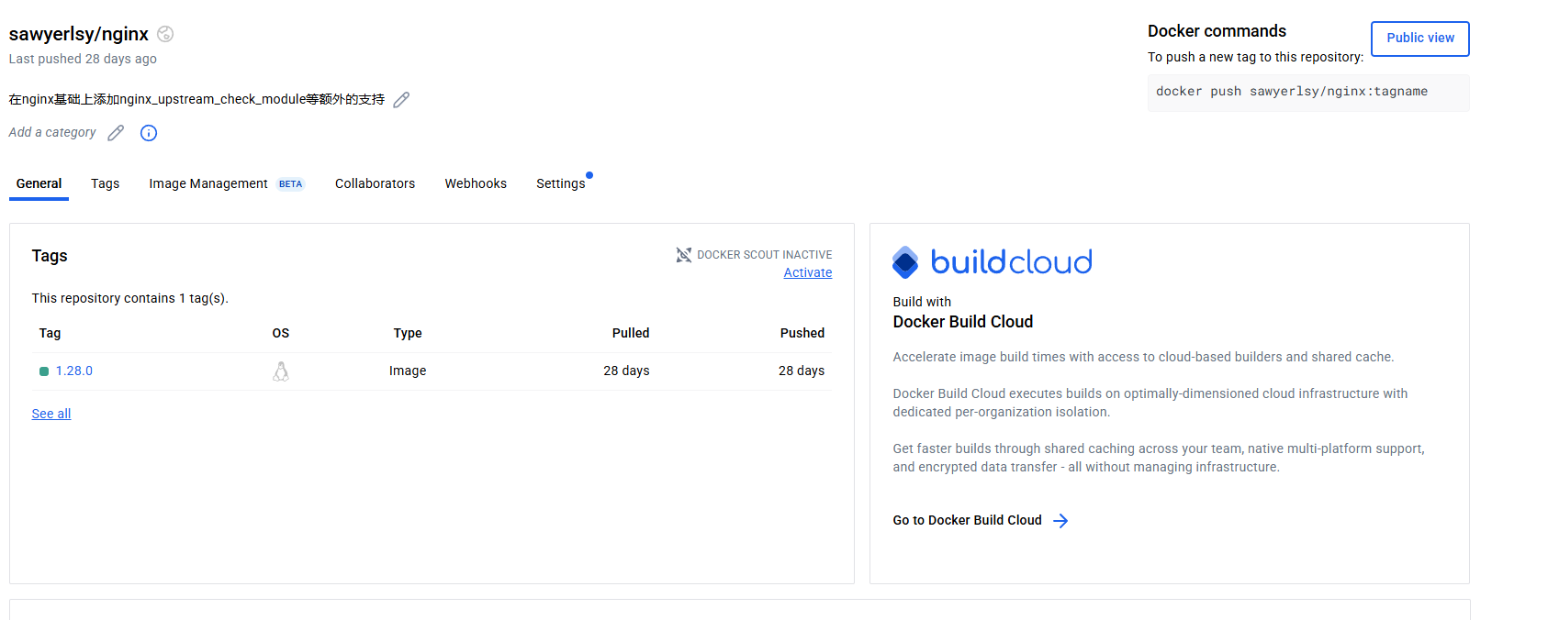
Task: Click the Tags card heading
Action: click(x=50, y=256)
